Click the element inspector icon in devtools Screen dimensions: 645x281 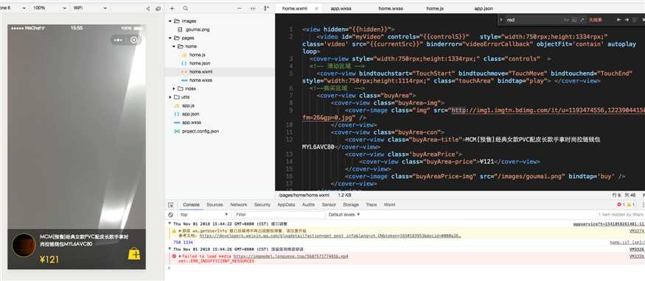(x=171, y=204)
